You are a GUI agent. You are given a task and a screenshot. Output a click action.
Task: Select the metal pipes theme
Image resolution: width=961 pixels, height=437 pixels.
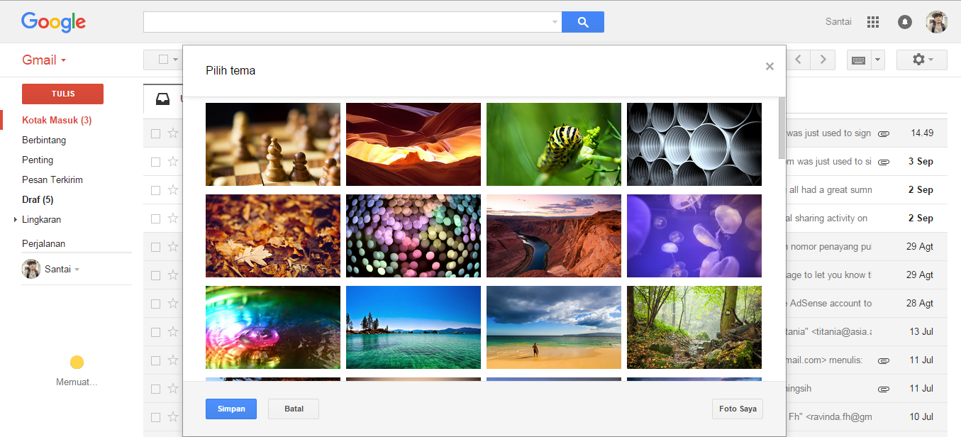[694, 144]
